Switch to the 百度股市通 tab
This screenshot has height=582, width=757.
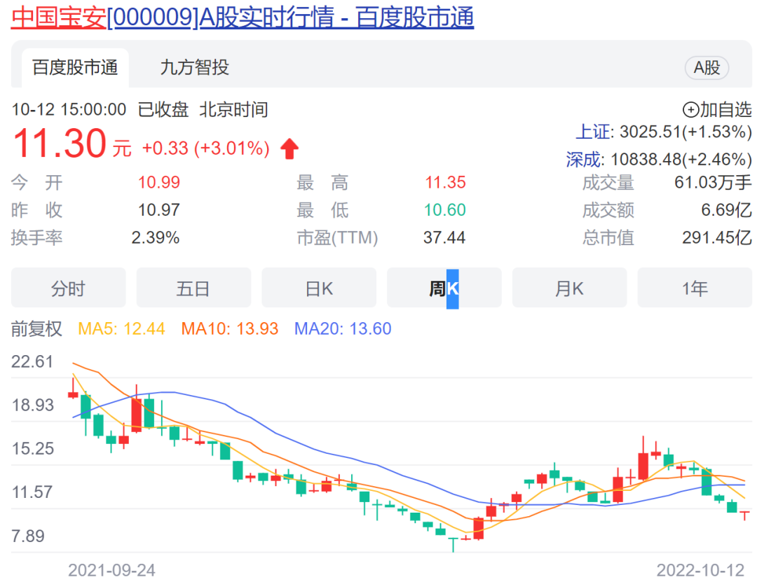(x=75, y=67)
